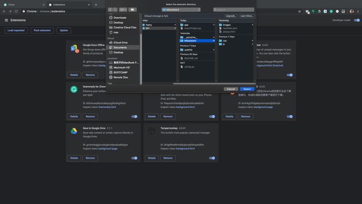Switch to the Home tab
The image size is (362, 204).
point(23,5)
